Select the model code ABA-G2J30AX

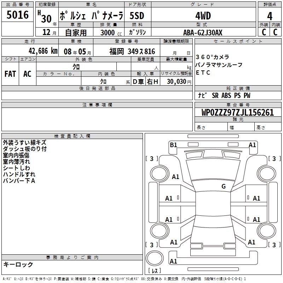click(x=203, y=33)
